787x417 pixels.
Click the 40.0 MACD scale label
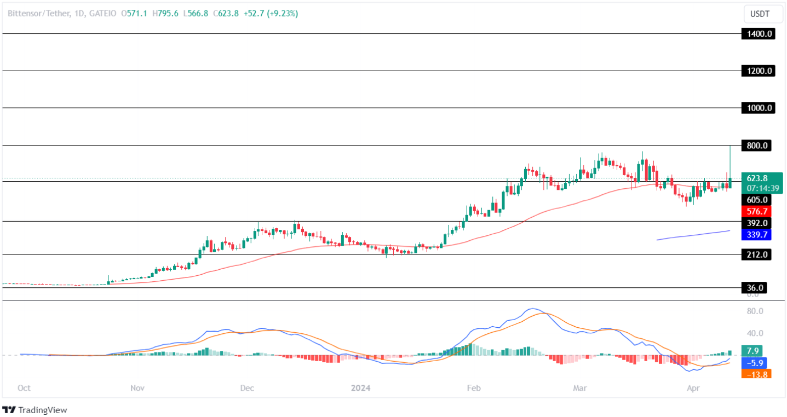click(755, 333)
